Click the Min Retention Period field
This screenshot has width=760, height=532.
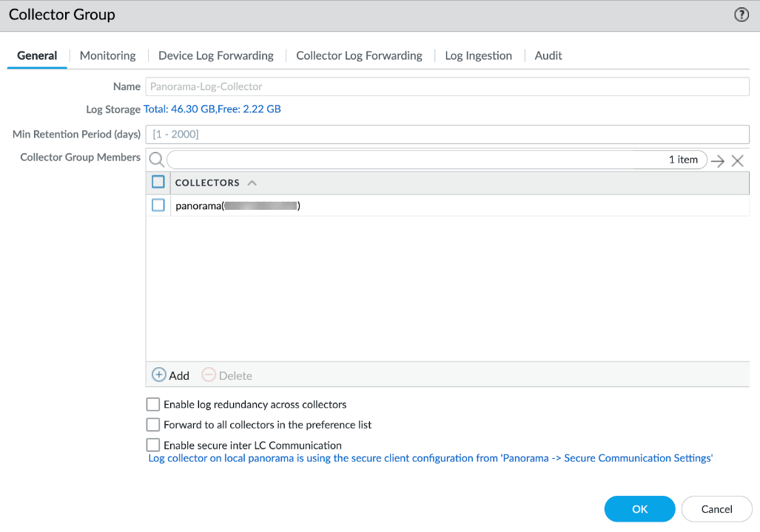448,134
